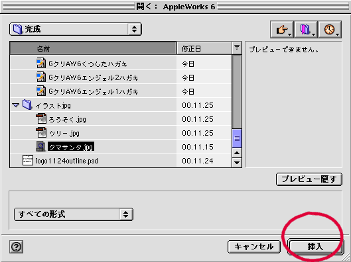The image size is (351, 262).
Task: Click the scrollbar up arrow
Action: [x=237, y=153]
